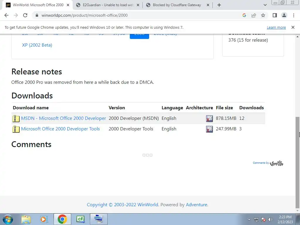Open the Action Center flag icon
The image size is (300, 225).
263,219
